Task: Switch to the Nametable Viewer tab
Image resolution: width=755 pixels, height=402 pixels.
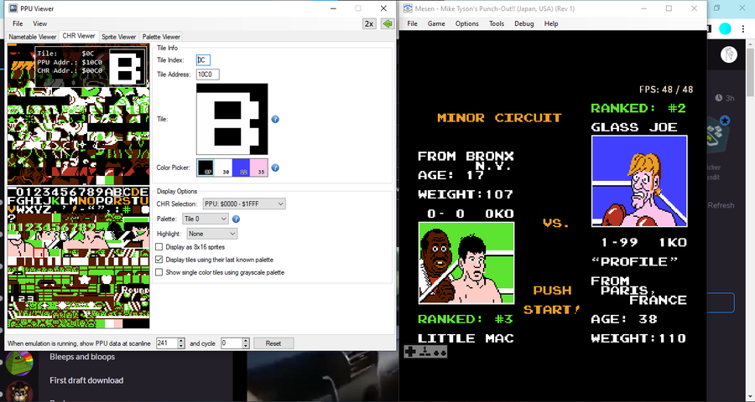Action: 33,37
